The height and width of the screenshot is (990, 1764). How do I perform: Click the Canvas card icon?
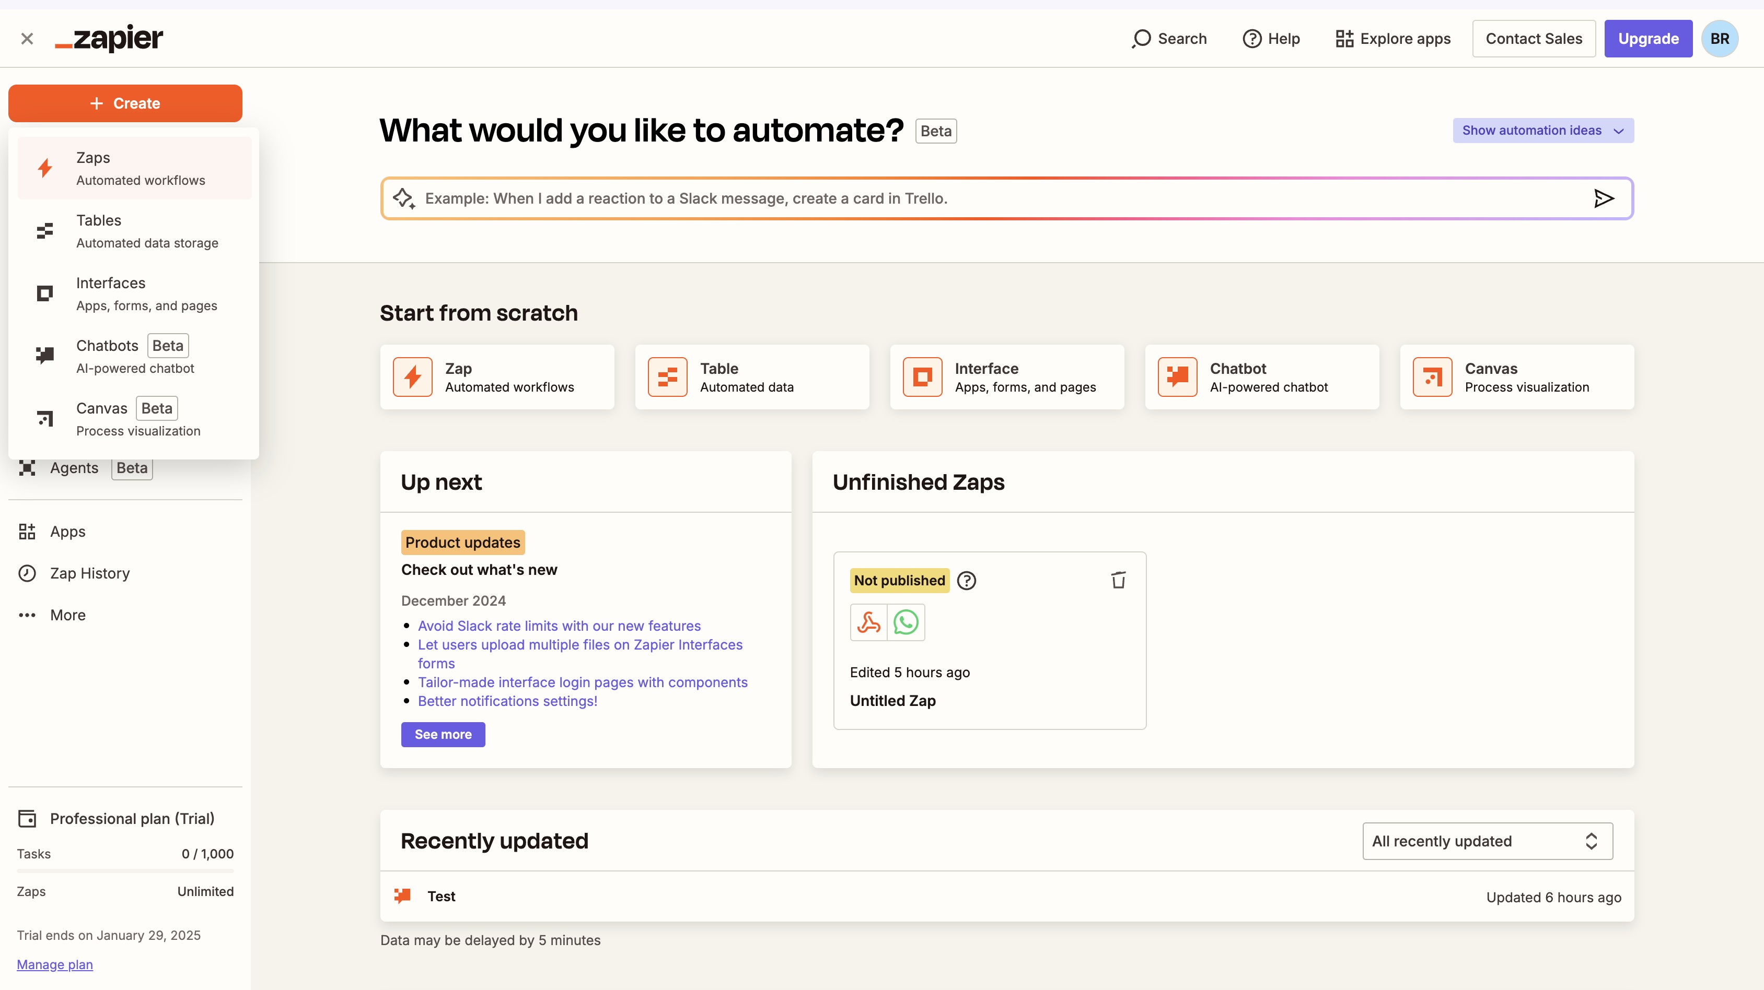point(1433,377)
